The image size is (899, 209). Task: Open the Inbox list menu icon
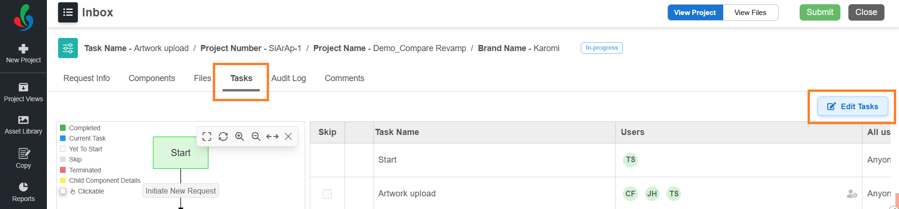[x=68, y=12]
